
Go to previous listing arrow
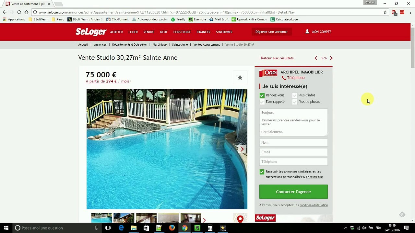pyautogui.click(x=316, y=58)
